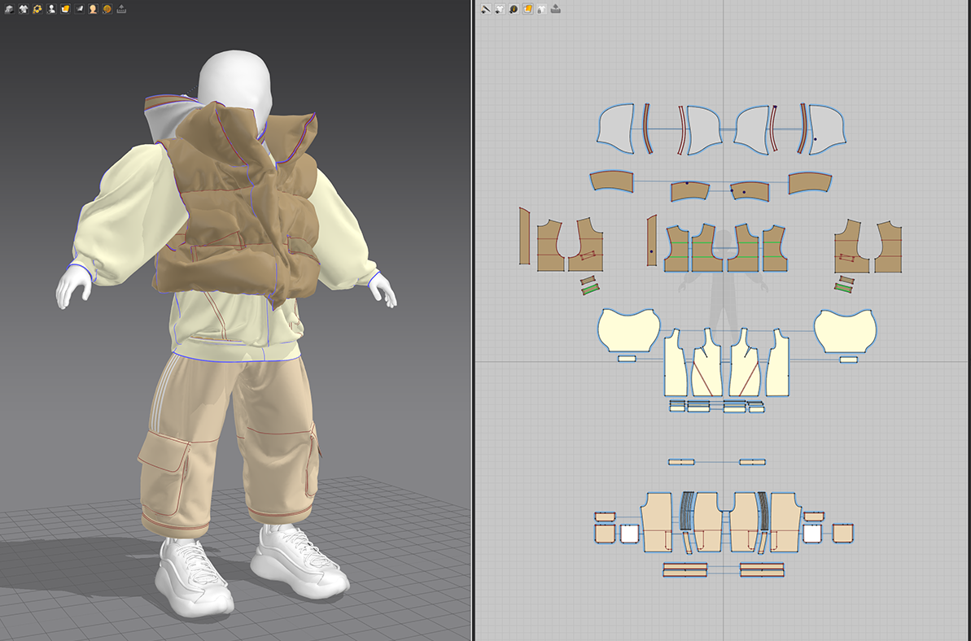Click the lock pattern shirt icon
This screenshot has height=641, width=971.
coord(541,9)
